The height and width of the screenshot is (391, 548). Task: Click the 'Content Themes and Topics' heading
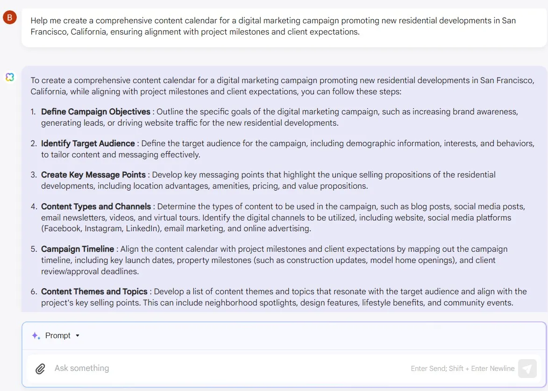point(94,291)
